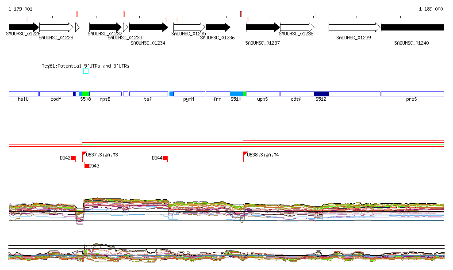Image resolution: width=453 pixels, height=270 pixels.
Task: Select the SAOUHSC_01235 white gene arrow
Action: click(189, 27)
